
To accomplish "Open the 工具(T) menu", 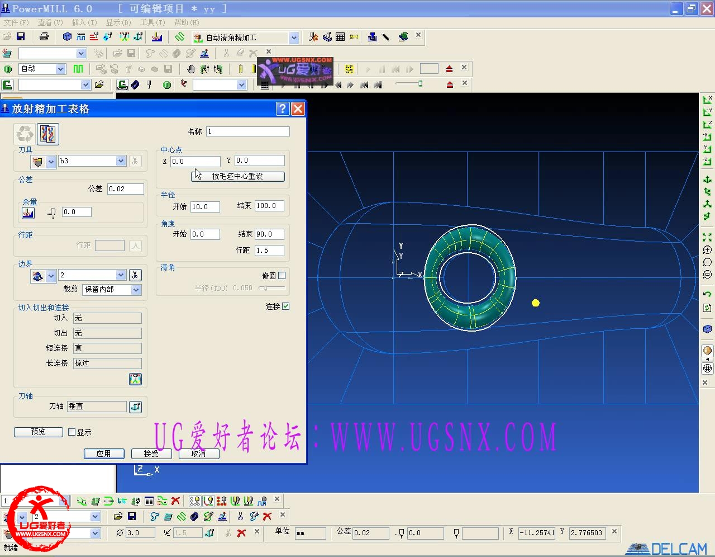I will 152,22.
